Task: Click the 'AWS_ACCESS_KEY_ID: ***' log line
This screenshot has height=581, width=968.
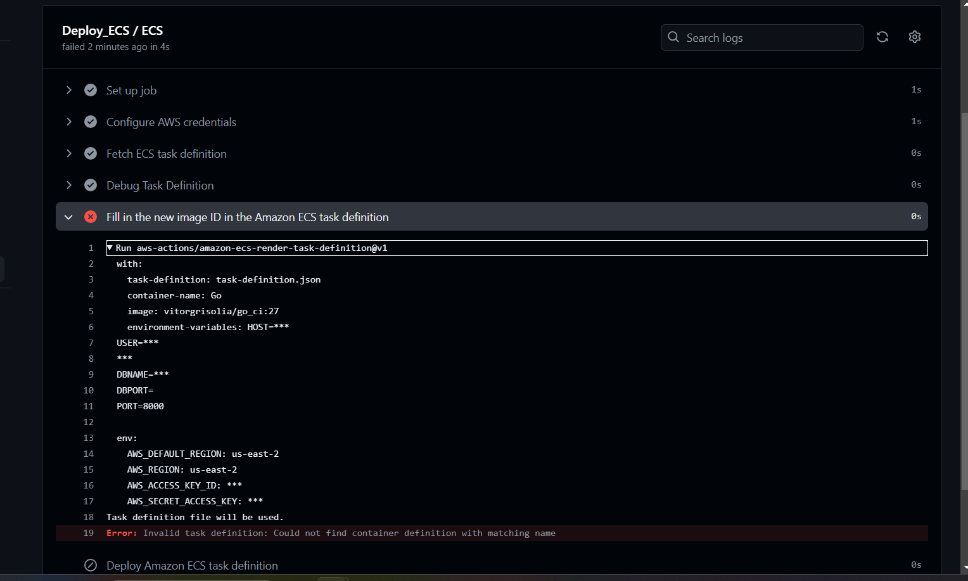Action: [184, 485]
